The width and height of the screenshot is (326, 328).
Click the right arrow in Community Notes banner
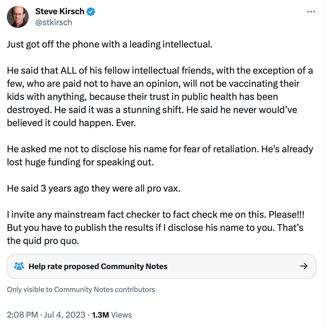coord(304,266)
